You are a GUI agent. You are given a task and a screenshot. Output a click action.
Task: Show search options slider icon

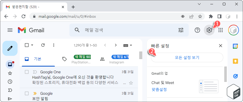coord(181,30)
